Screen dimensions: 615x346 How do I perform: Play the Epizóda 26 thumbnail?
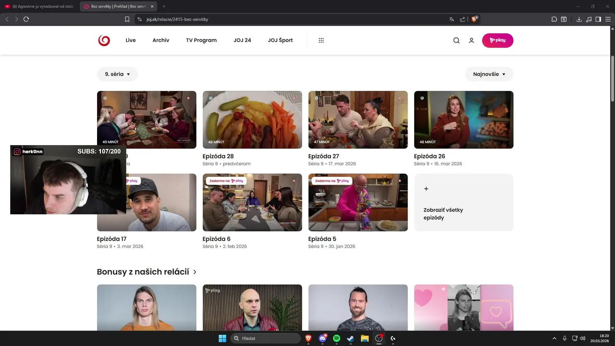click(464, 120)
